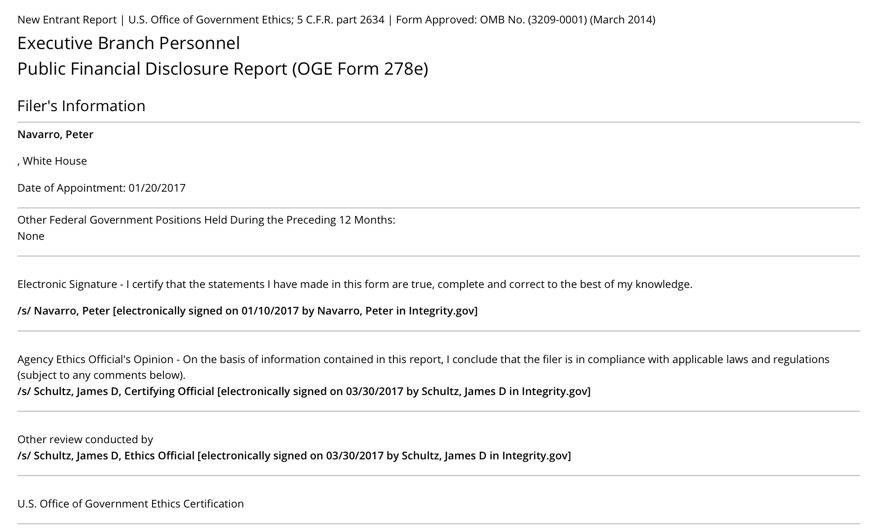Click the Electronic Signature certification statement
Image resolution: width=876 pixels, height=530 pixels.
tap(355, 284)
